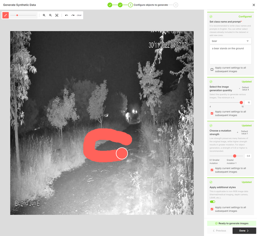The width and height of the screenshot is (257, 236).
Task: Enable Apply current settings under class name prompt
Action: coord(212,69)
